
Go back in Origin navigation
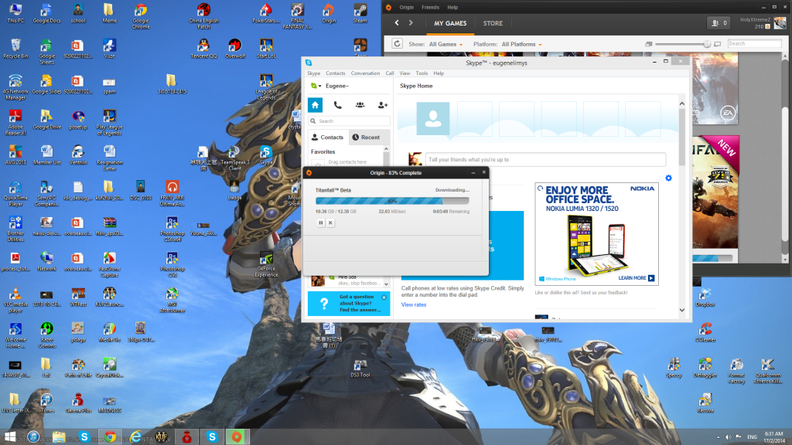[398, 23]
